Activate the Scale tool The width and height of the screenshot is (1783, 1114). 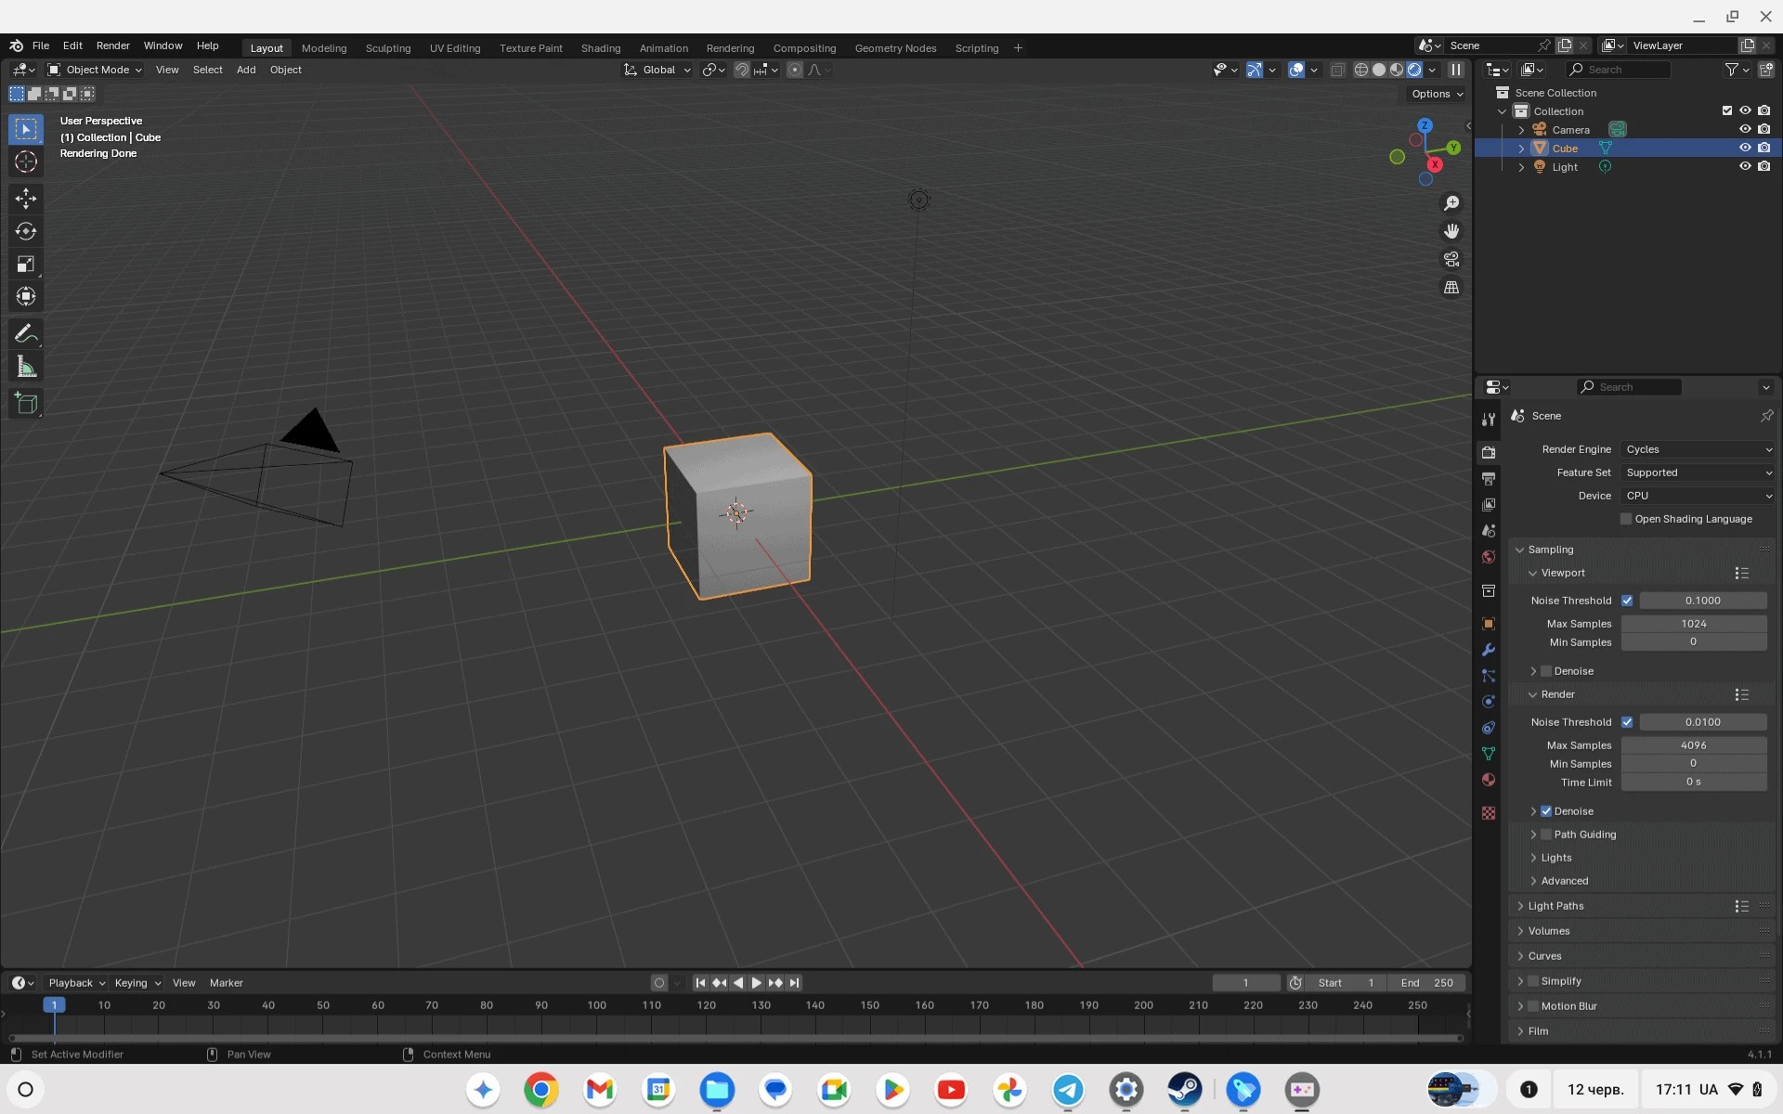(26, 265)
